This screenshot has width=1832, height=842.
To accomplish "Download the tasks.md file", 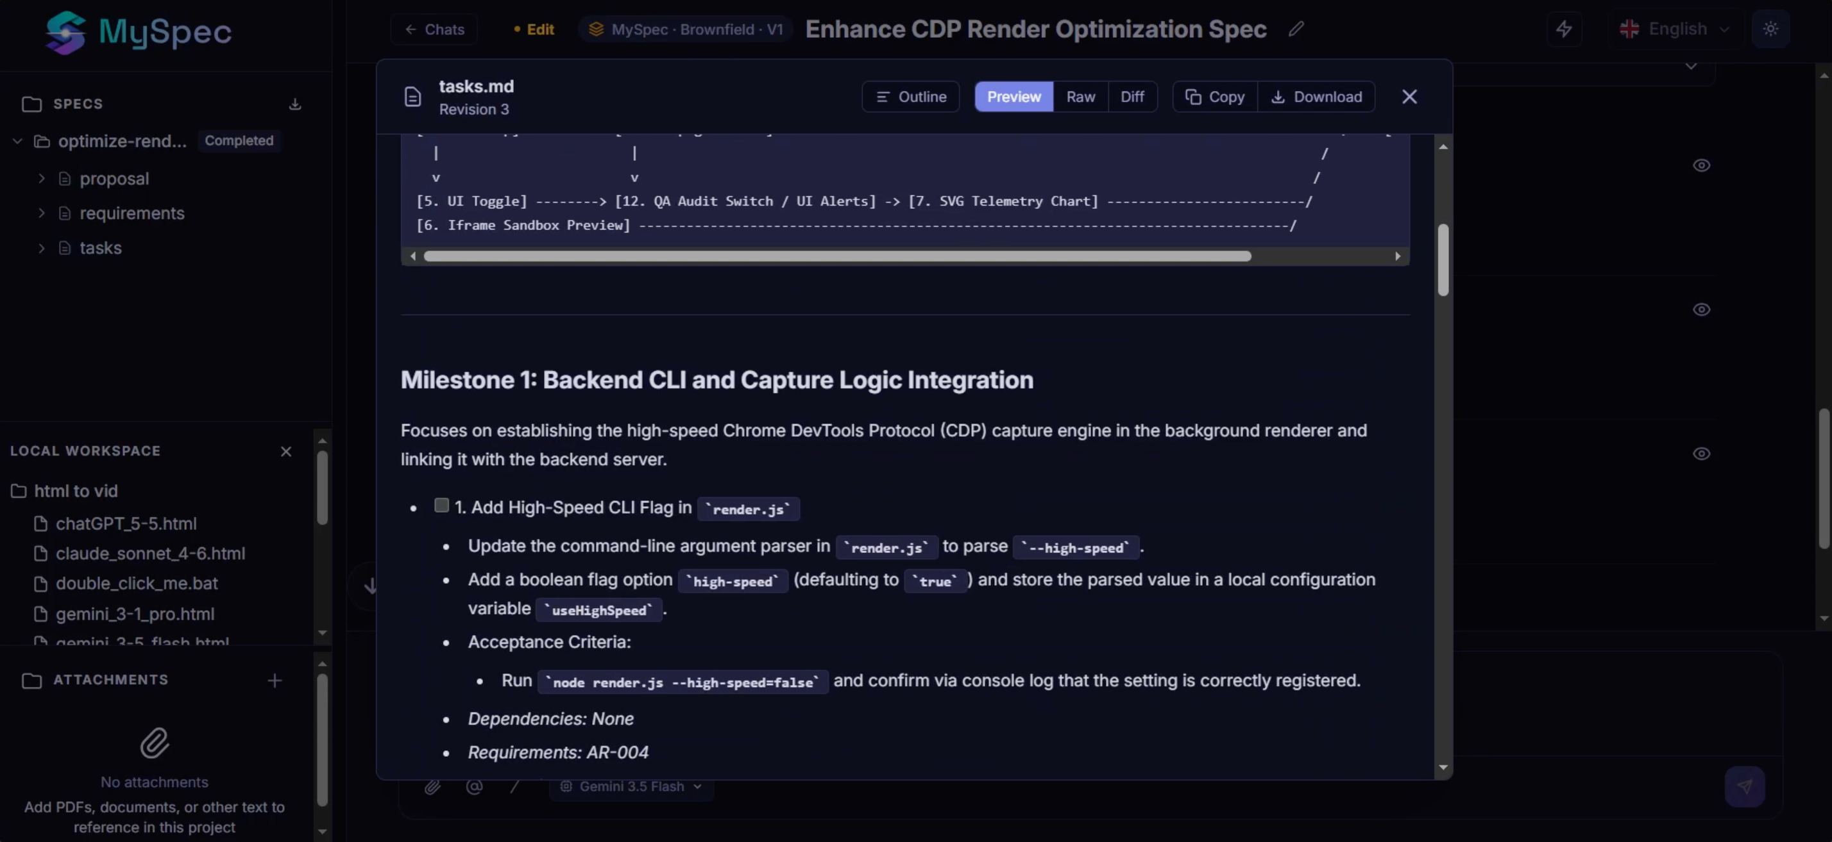I will [x=1316, y=97].
